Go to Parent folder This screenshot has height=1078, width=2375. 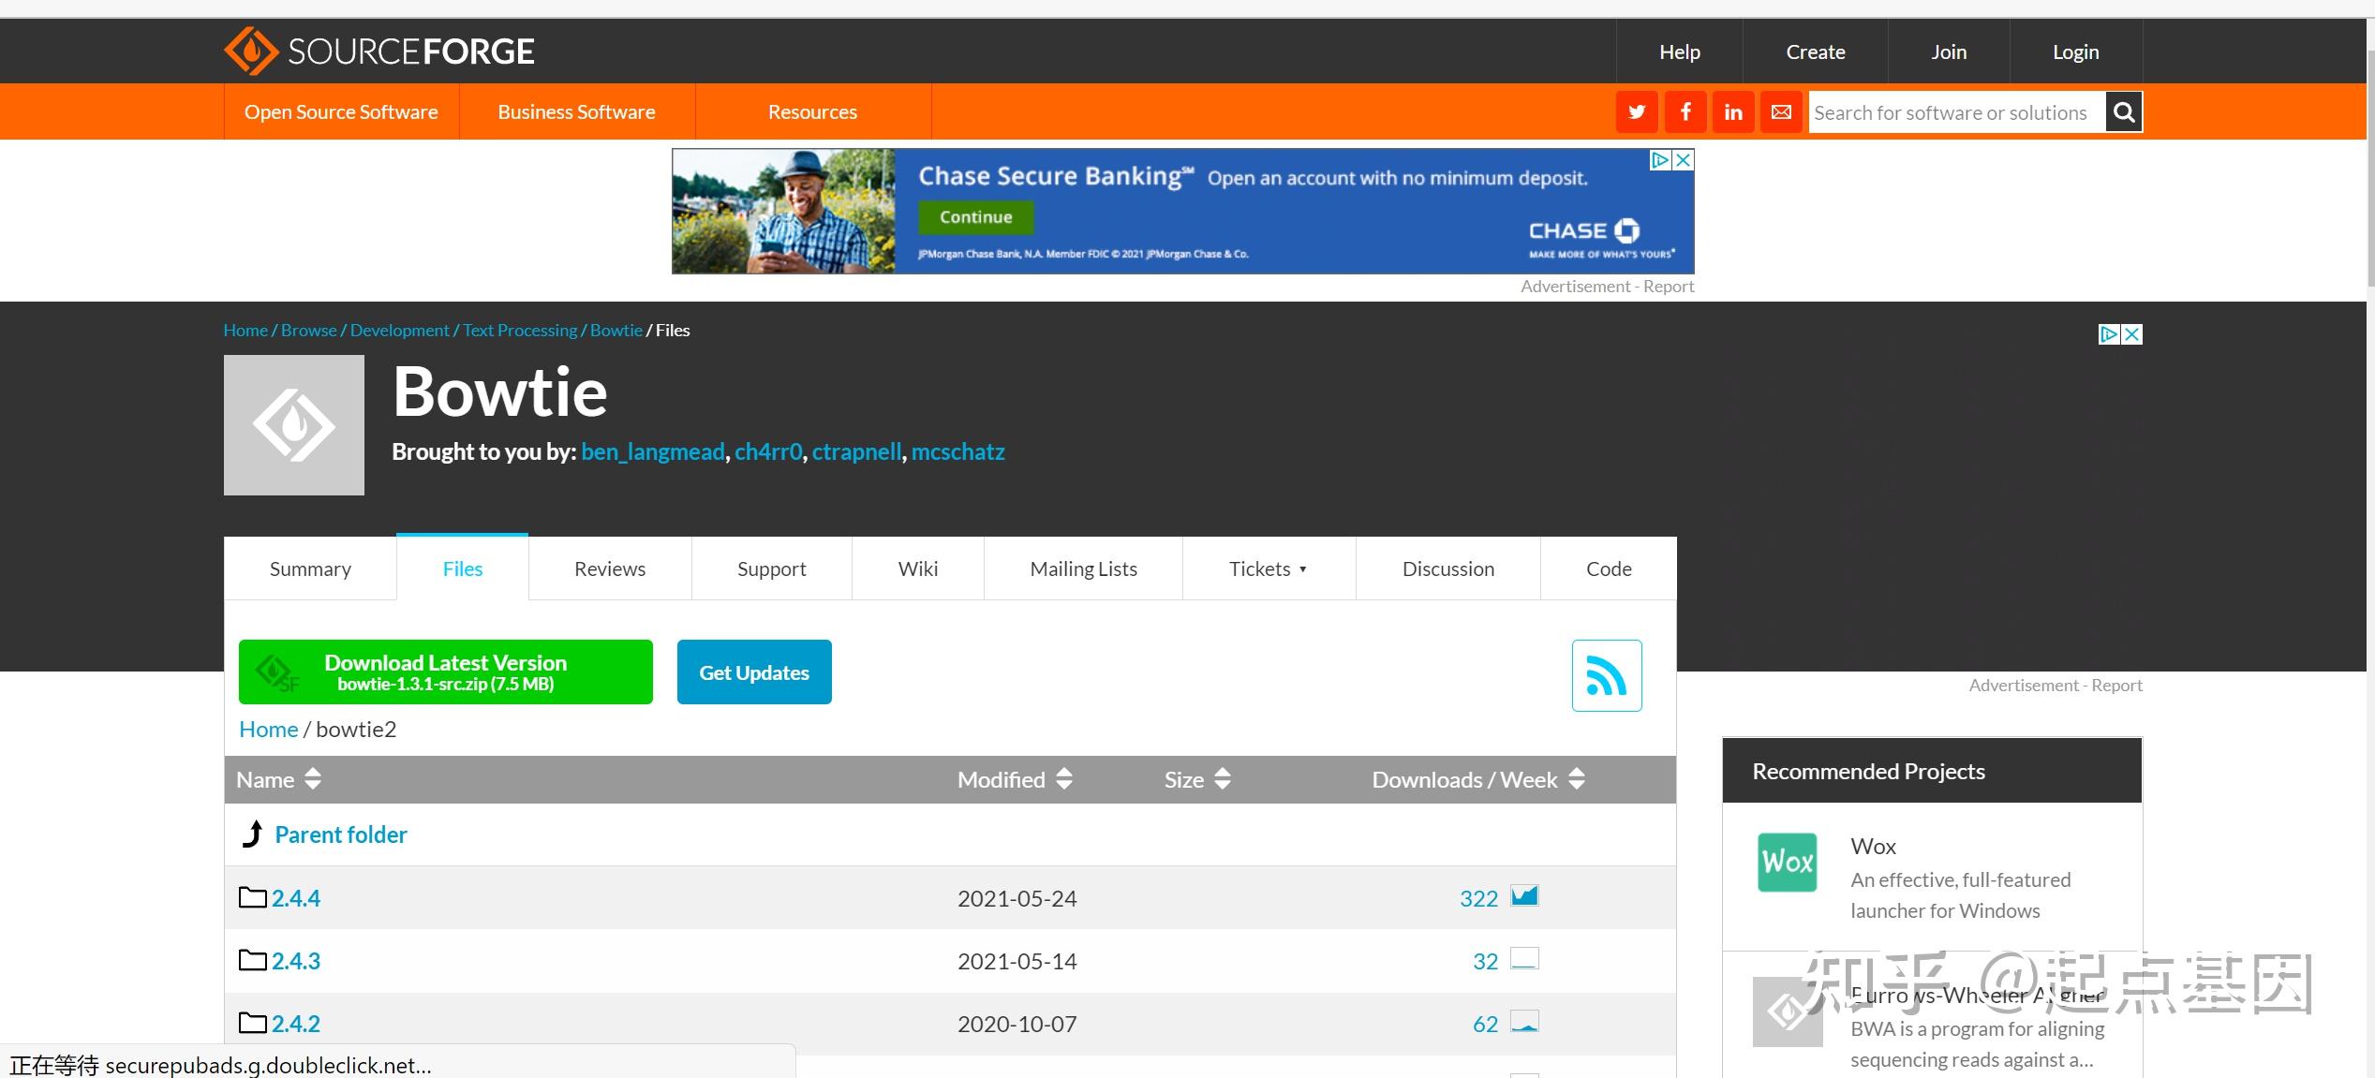point(340,834)
